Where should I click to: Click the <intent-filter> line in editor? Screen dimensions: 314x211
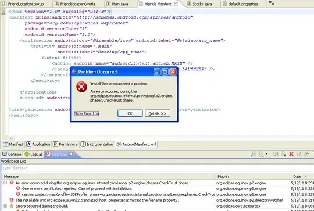61,58
